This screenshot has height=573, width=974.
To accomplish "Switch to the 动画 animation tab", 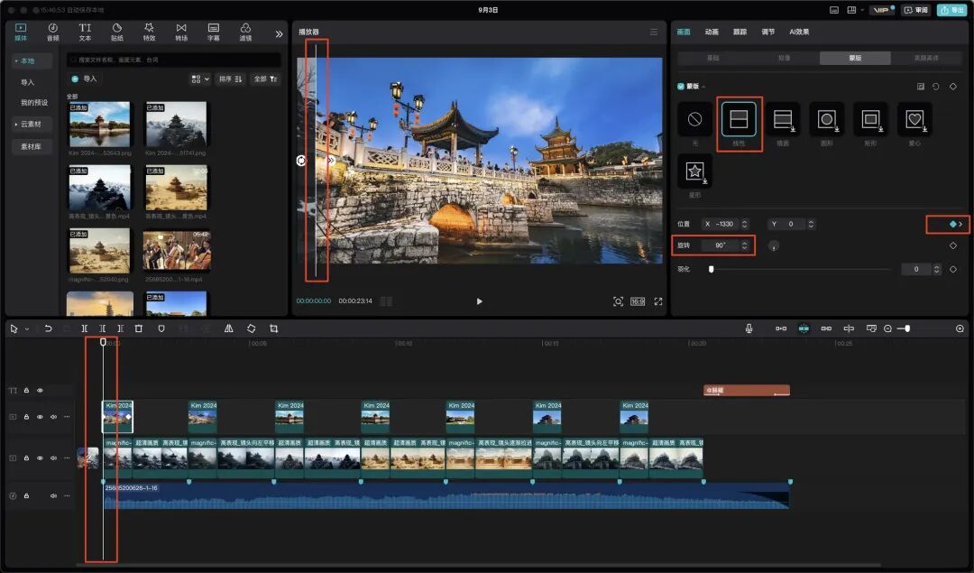I will [712, 32].
